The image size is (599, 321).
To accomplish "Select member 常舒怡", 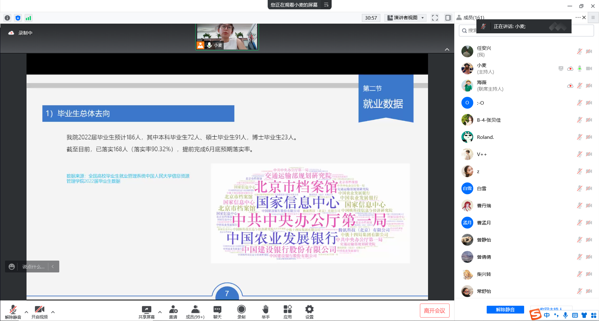I will coord(526,291).
